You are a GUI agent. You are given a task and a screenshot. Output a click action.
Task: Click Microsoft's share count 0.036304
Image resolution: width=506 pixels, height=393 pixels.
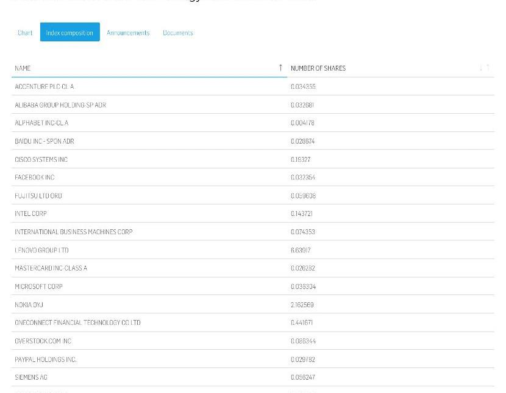click(x=304, y=287)
